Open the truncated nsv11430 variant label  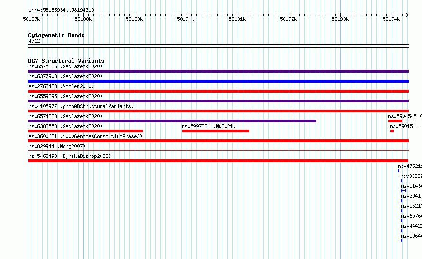[411, 186]
